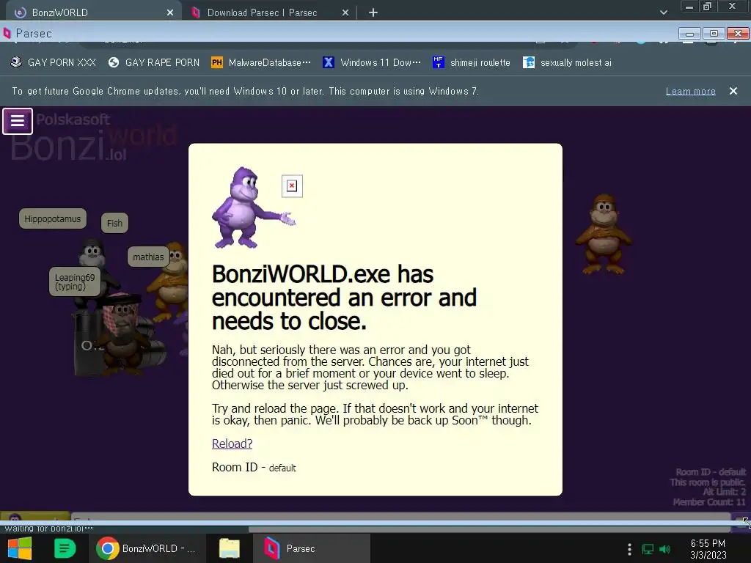Minimize the Parsec window
Image resolution: width=751 pixels, height=563 pixels.
(689, 34)
